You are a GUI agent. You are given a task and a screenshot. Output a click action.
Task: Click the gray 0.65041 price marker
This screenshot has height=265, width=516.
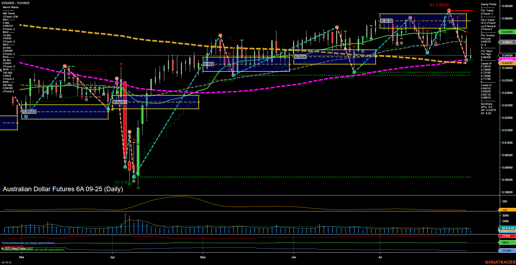(507, 42)
